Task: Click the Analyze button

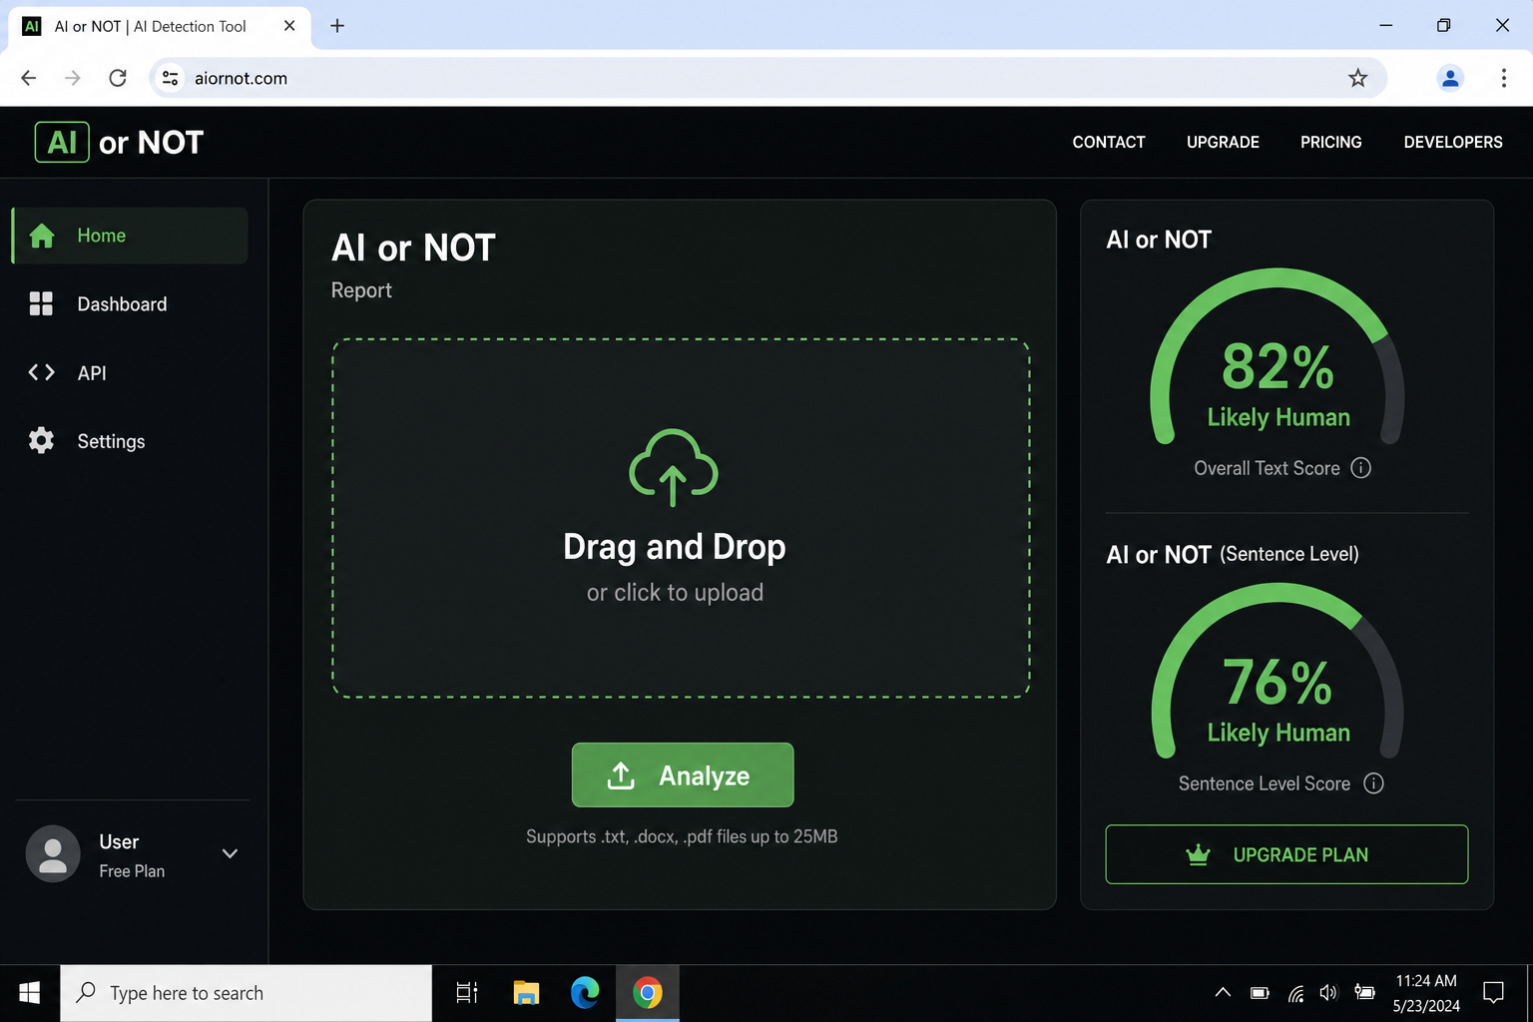Action: tap(683, 775)
